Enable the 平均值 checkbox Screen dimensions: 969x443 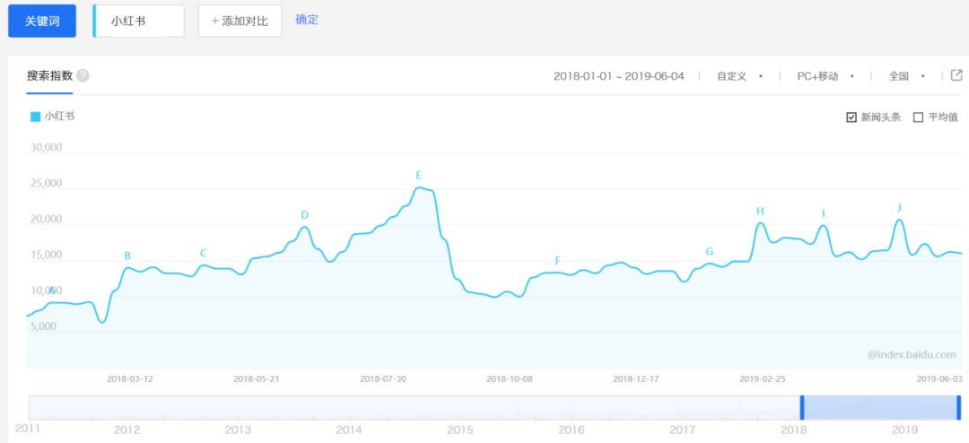pyautogui.click(x=918, y=117)
